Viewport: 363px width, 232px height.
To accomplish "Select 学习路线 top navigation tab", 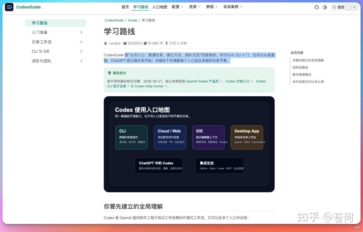I will [140, 7].
